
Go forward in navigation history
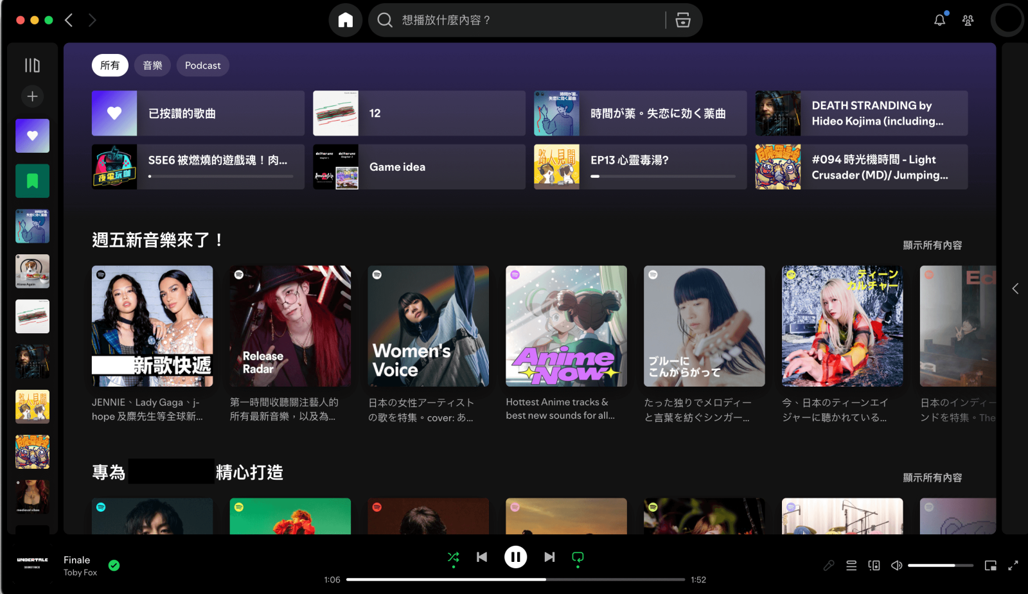[92, 20]
